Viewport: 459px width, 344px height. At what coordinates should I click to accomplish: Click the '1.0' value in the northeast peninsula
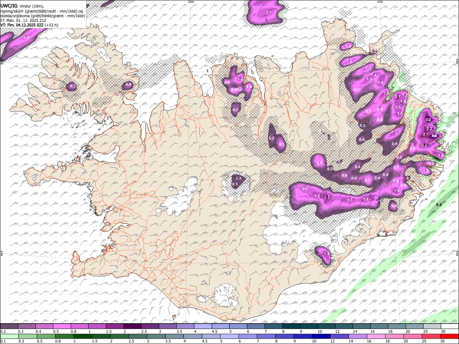point(348,46)
